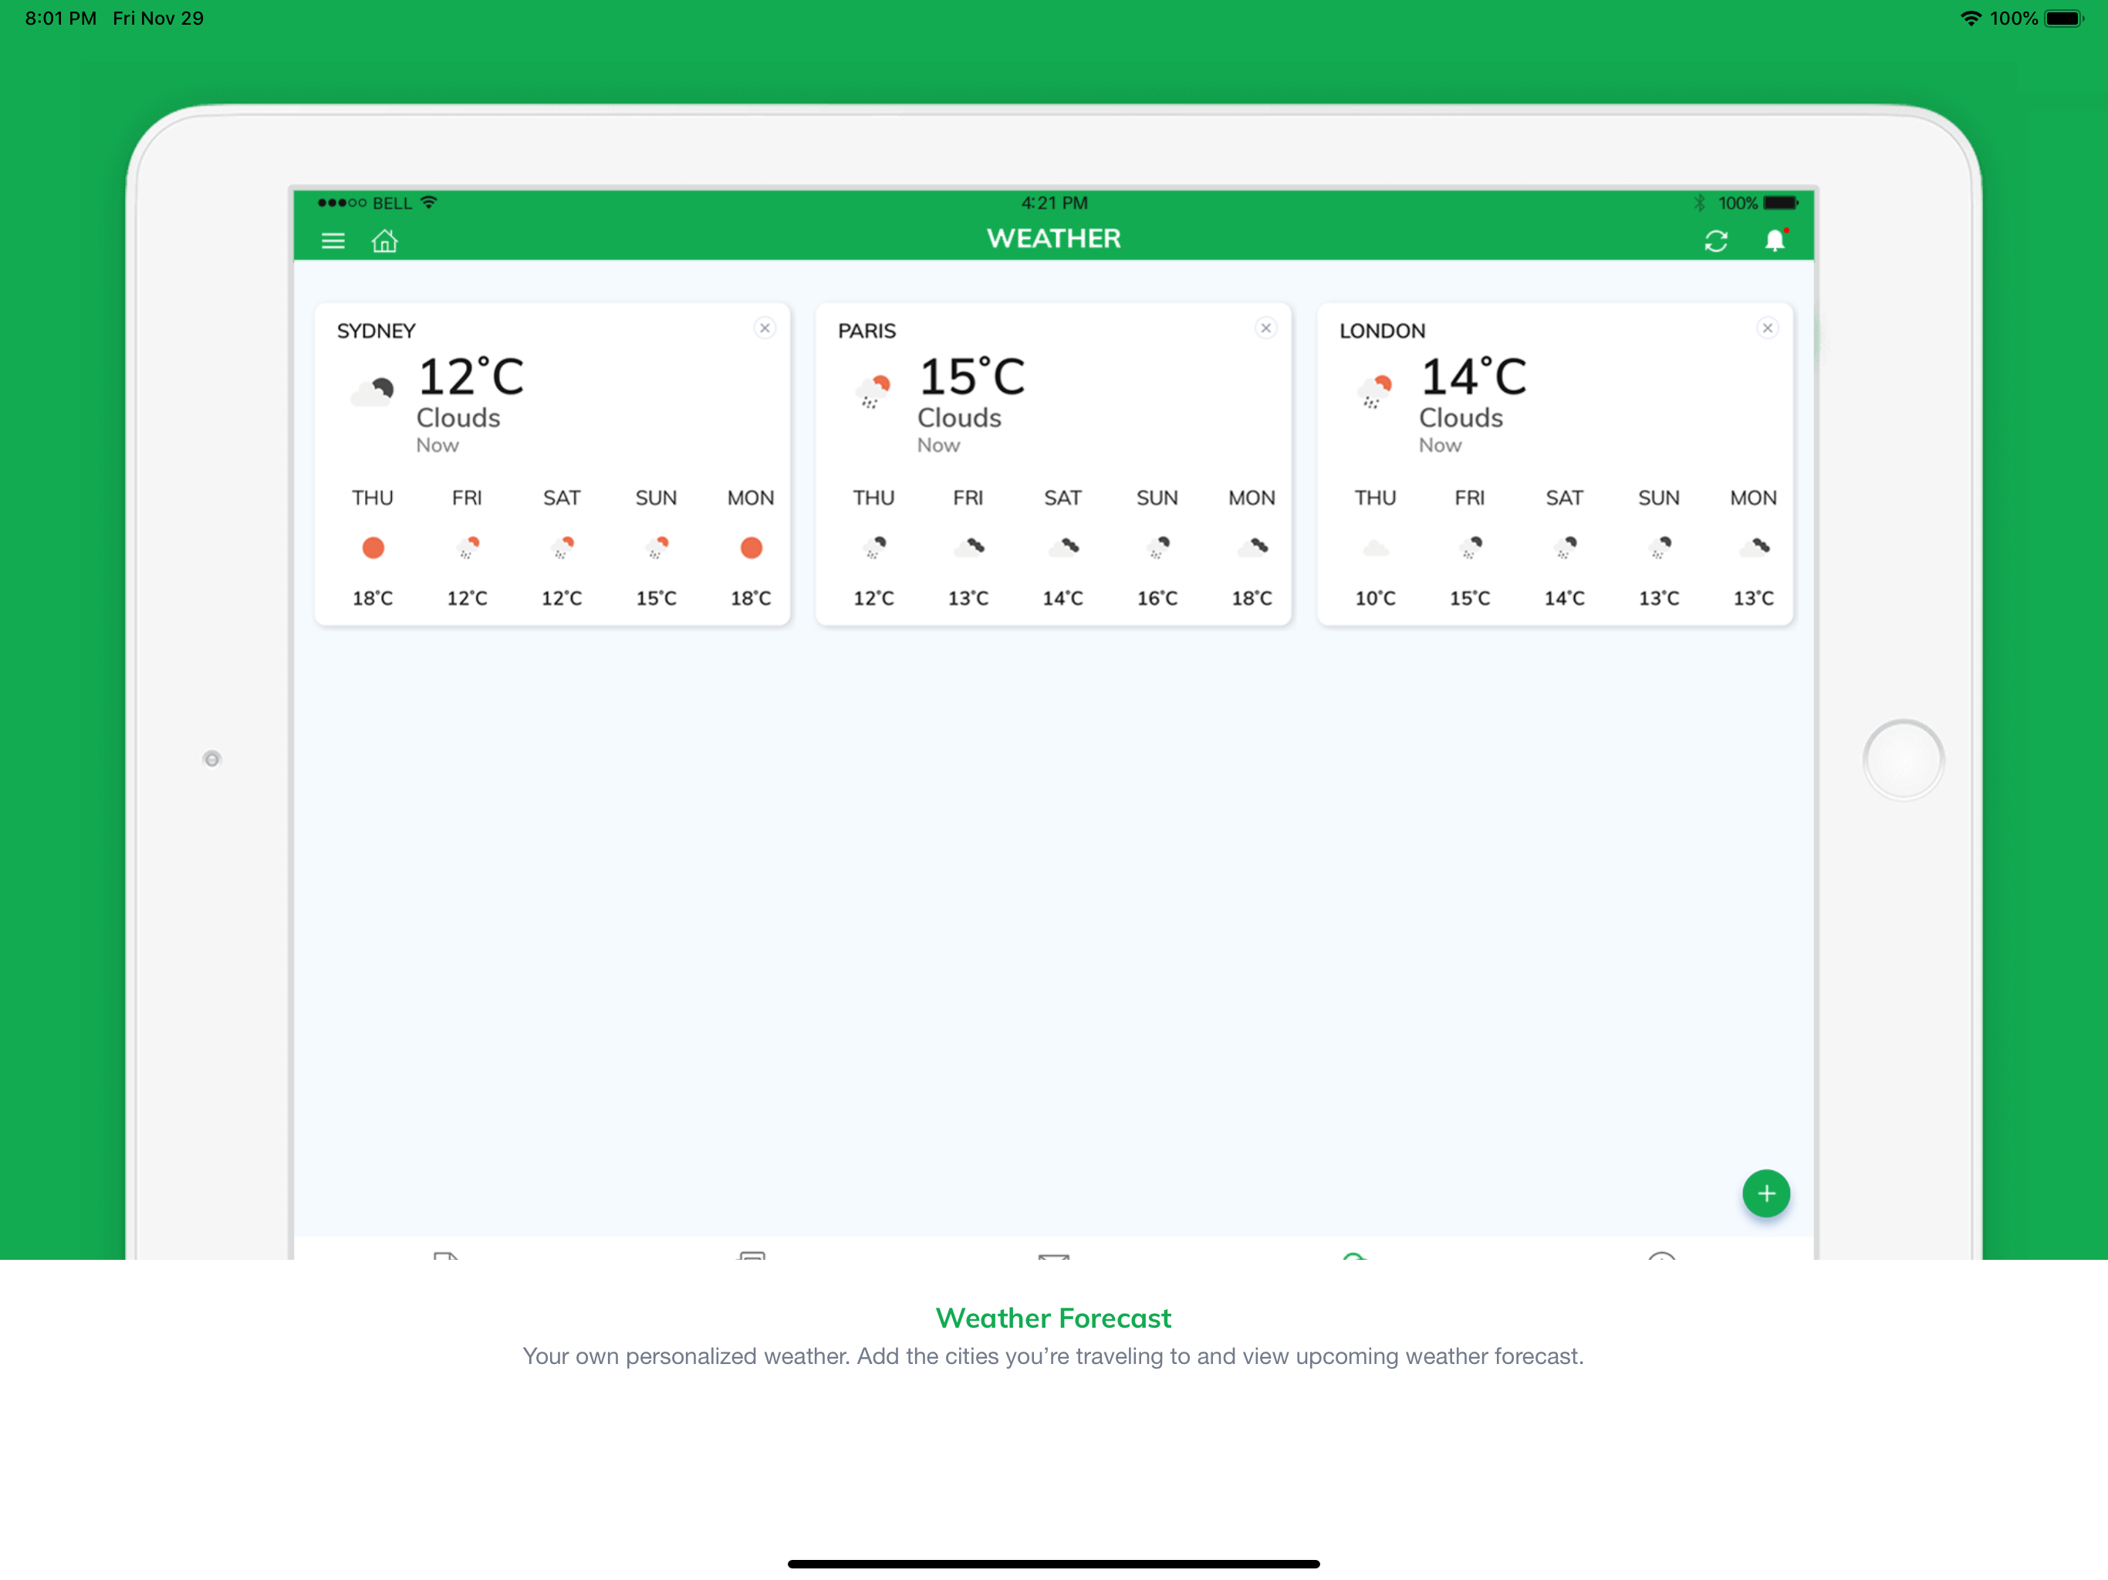Select the LONDON city title
2108x1580 pixels.
coord(1383,331)
